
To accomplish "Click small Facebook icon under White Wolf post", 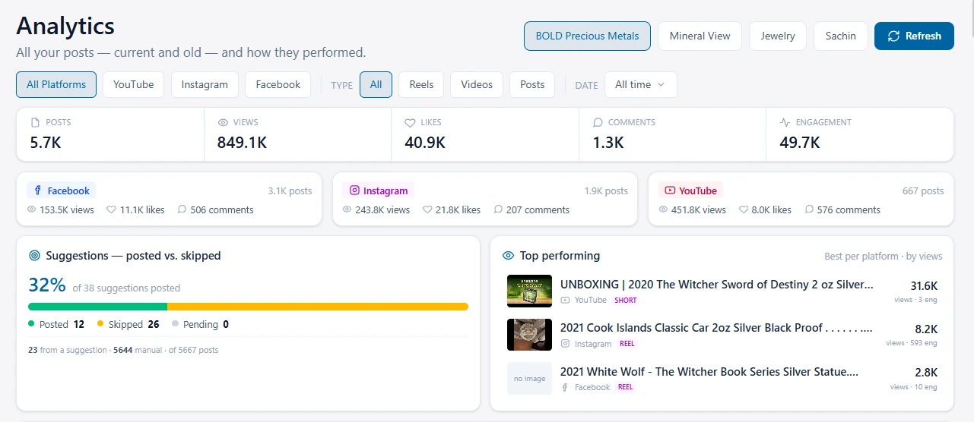I will 565,387.
